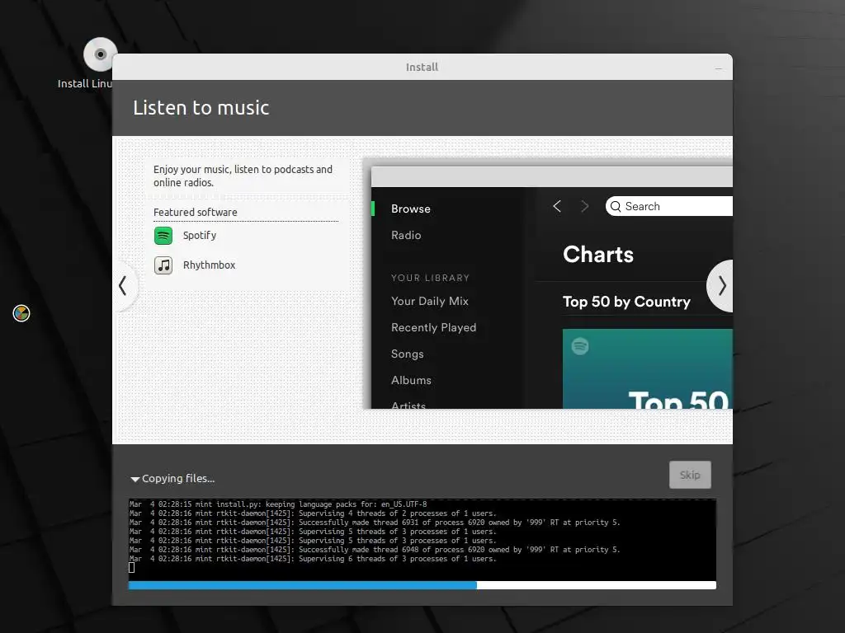Viewport: 845px width, 633px height.
Task: Advance to the next slideshow slide arrow
Action: click(x=721, y=286)
